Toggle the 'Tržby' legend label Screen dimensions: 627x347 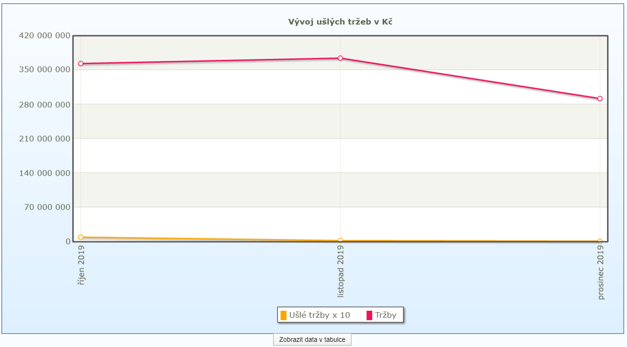pos(385,315)
